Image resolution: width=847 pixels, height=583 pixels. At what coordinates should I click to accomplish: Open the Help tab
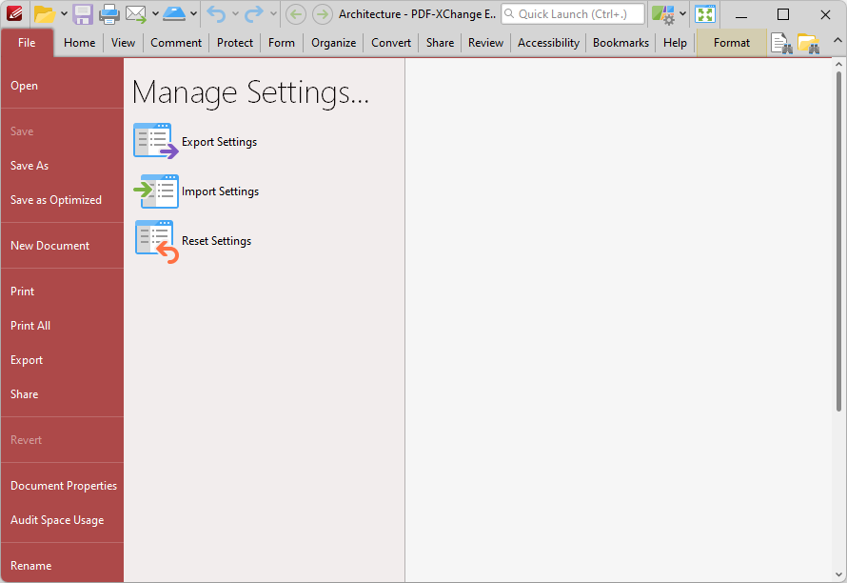click(x=675, y=43)
